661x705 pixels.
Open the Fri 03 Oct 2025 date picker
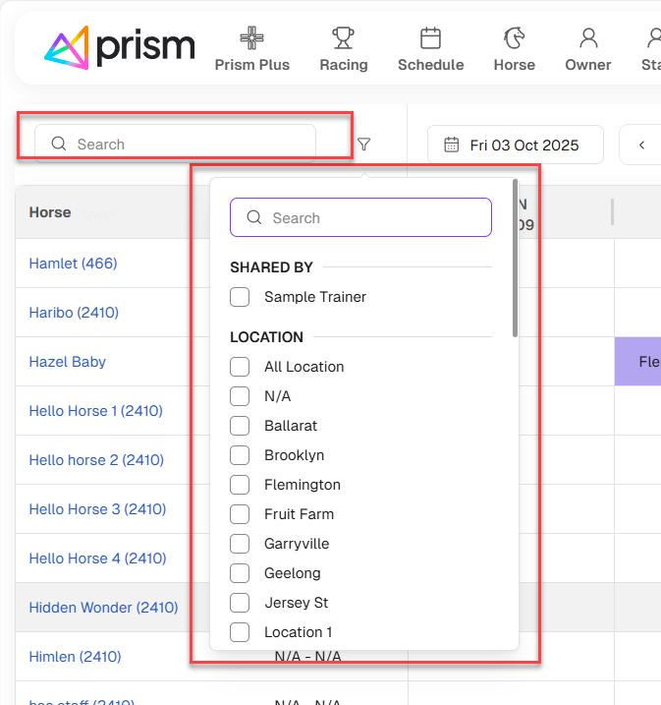(x=517, y=145)
